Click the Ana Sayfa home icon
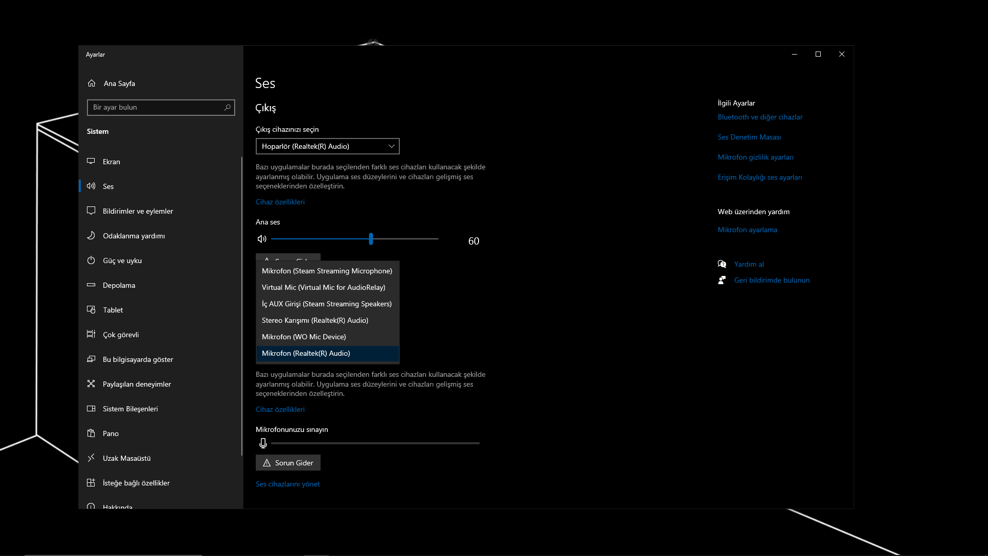Screen dimensions: 988x556 coord(92,83)
